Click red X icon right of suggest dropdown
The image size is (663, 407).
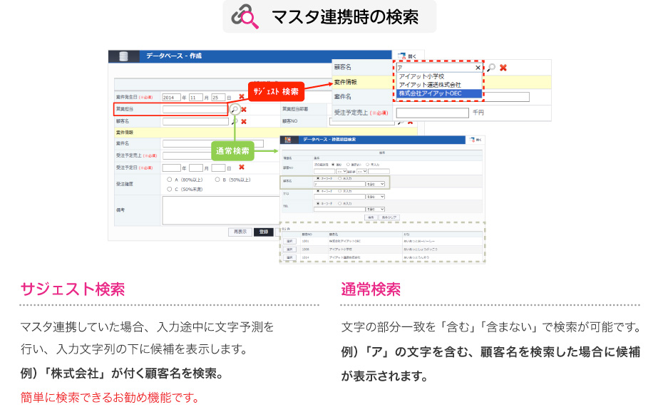coord(503,68)
